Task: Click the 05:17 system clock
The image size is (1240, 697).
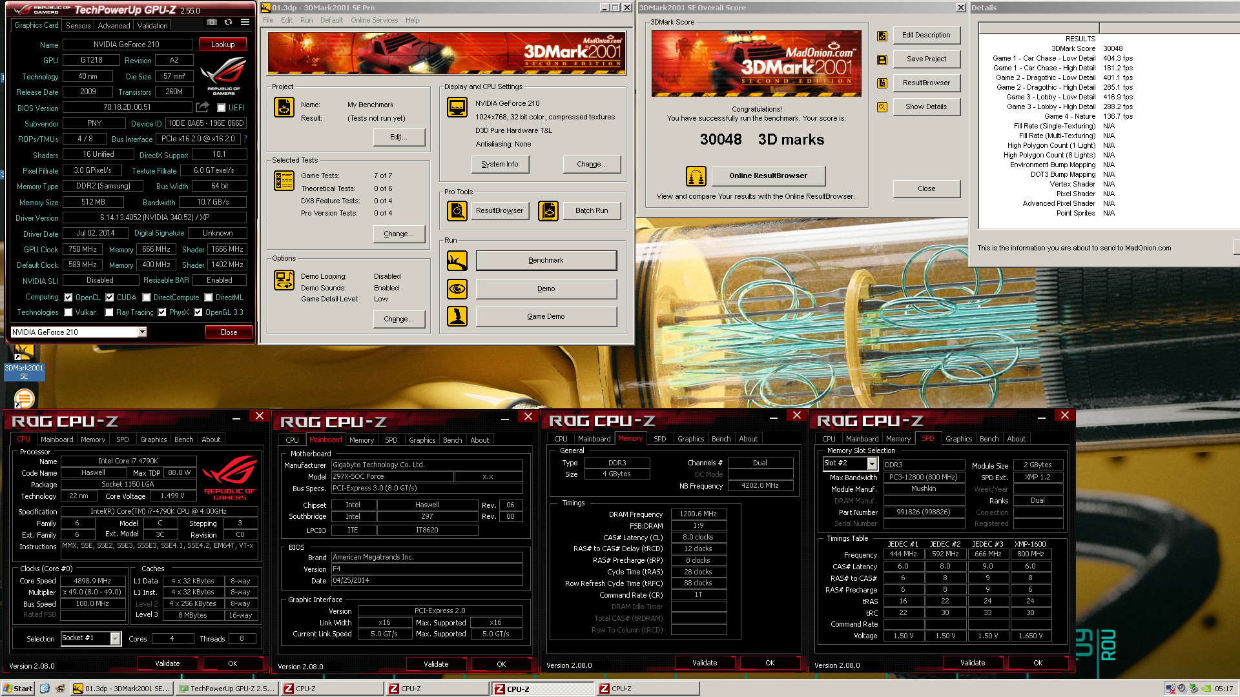Action: [1223, 689]
